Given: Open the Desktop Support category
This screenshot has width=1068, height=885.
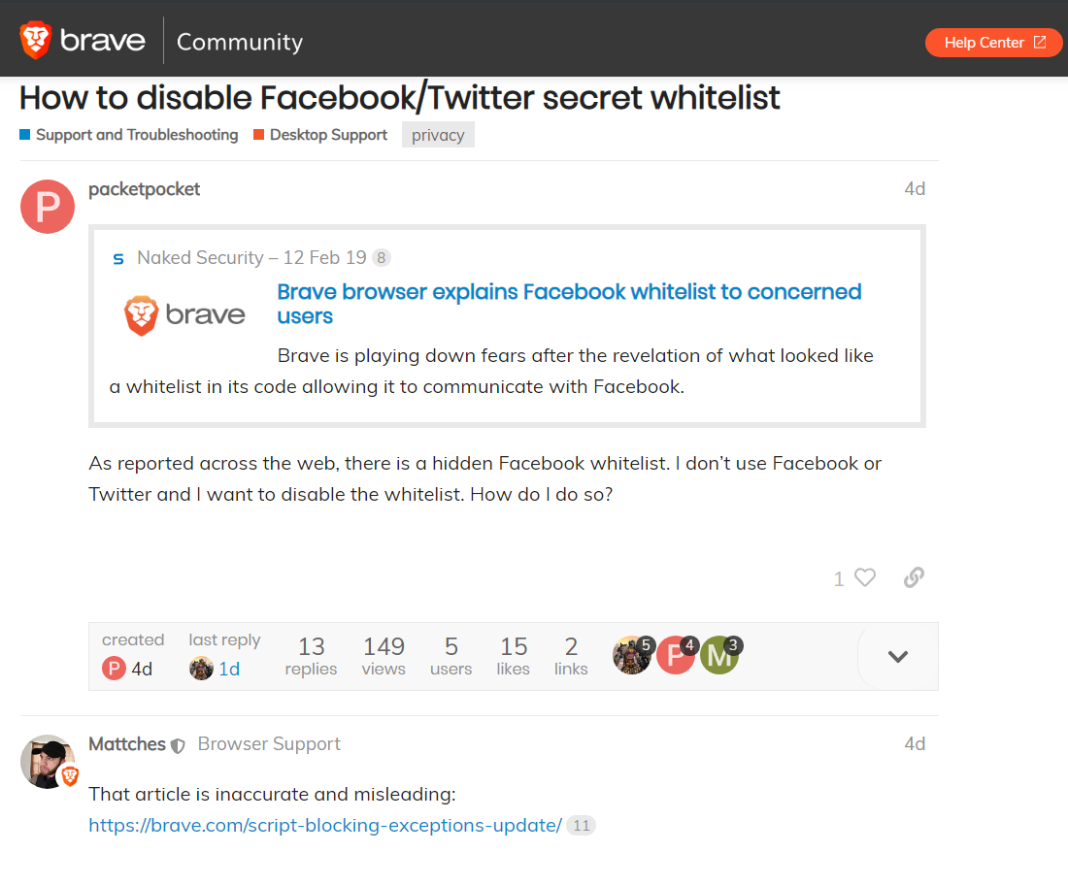Looking at the screenshot, I should pyautogui.click(x=328, y=135).
